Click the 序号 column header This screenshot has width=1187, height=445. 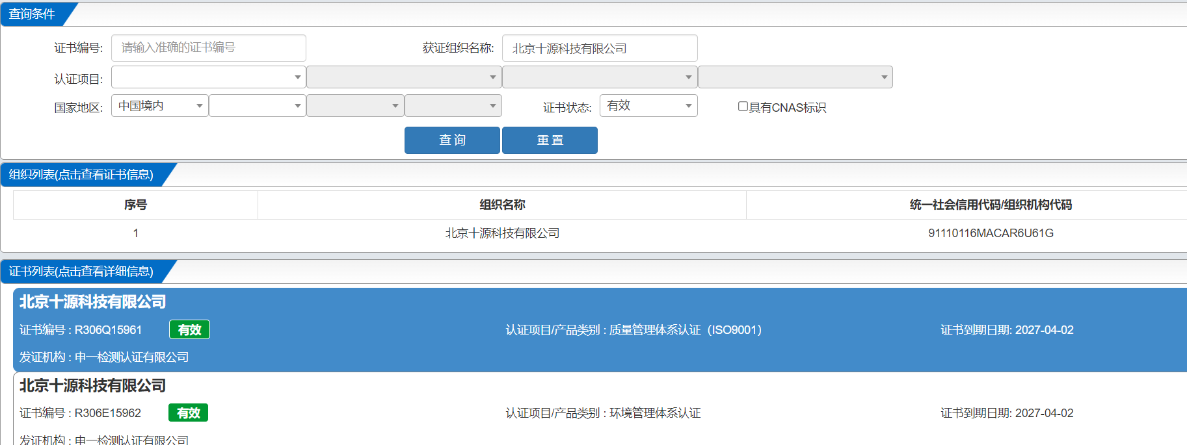pyautogui.click(x=135, y=205)
